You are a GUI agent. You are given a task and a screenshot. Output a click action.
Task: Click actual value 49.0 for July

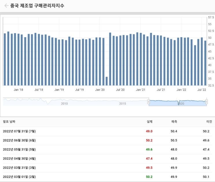tap(149, 131)
